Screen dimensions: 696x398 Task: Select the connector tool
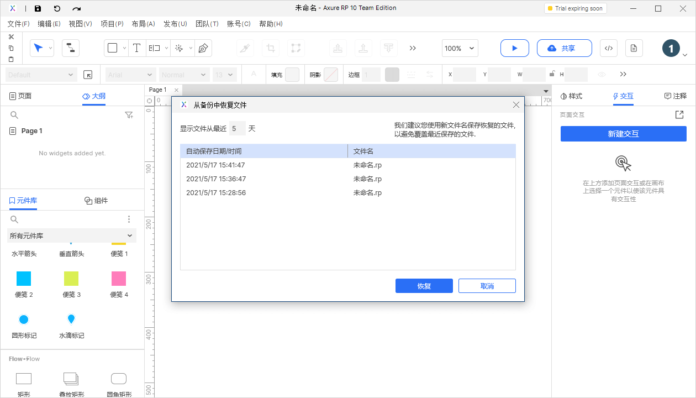pyautogui.click(x=70, y=48)
